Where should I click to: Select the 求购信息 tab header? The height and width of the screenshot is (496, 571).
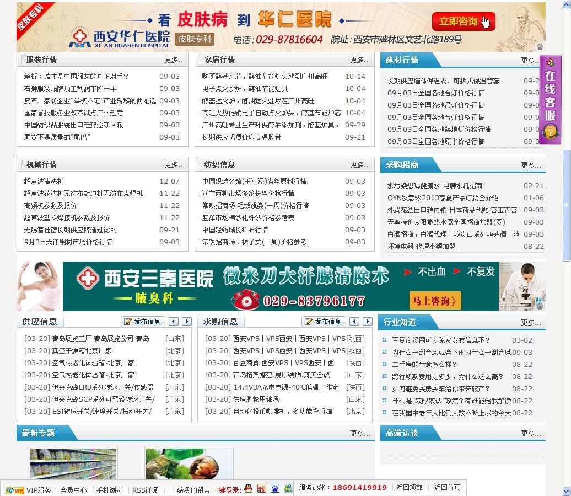(x=220, y=322)
